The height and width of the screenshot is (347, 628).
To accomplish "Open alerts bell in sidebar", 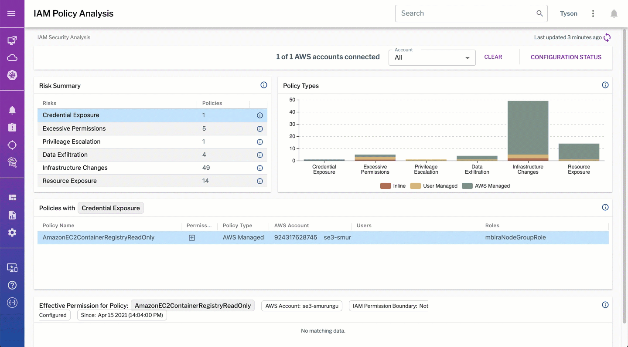I will [12, 110].
